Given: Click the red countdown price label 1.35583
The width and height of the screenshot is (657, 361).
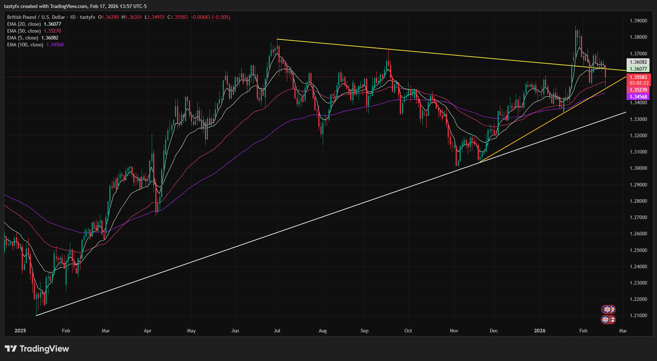Looking at the screenshot, I should coord(639,79).
